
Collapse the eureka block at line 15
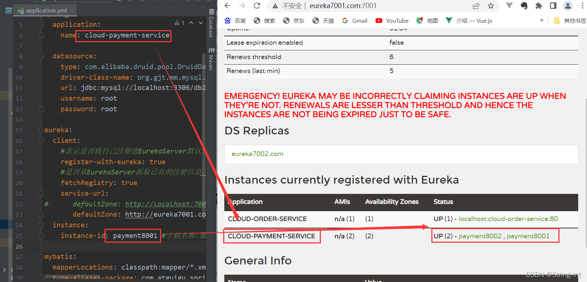(41, 130)
